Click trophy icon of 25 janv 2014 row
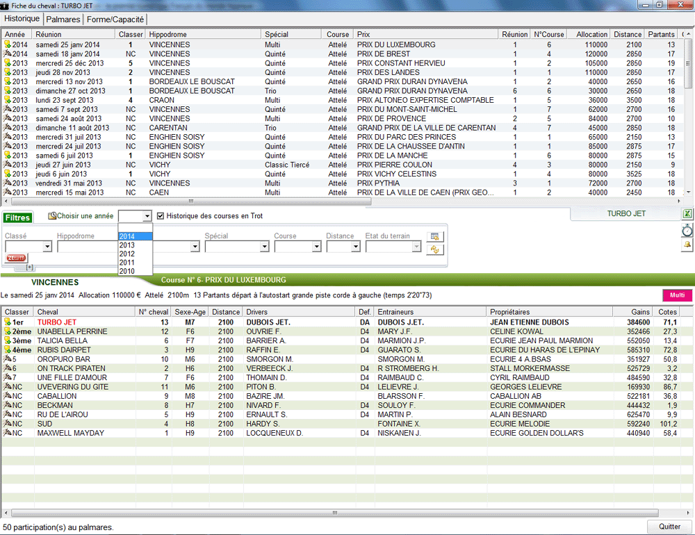 pyautogui.click(x=7, y=44)
